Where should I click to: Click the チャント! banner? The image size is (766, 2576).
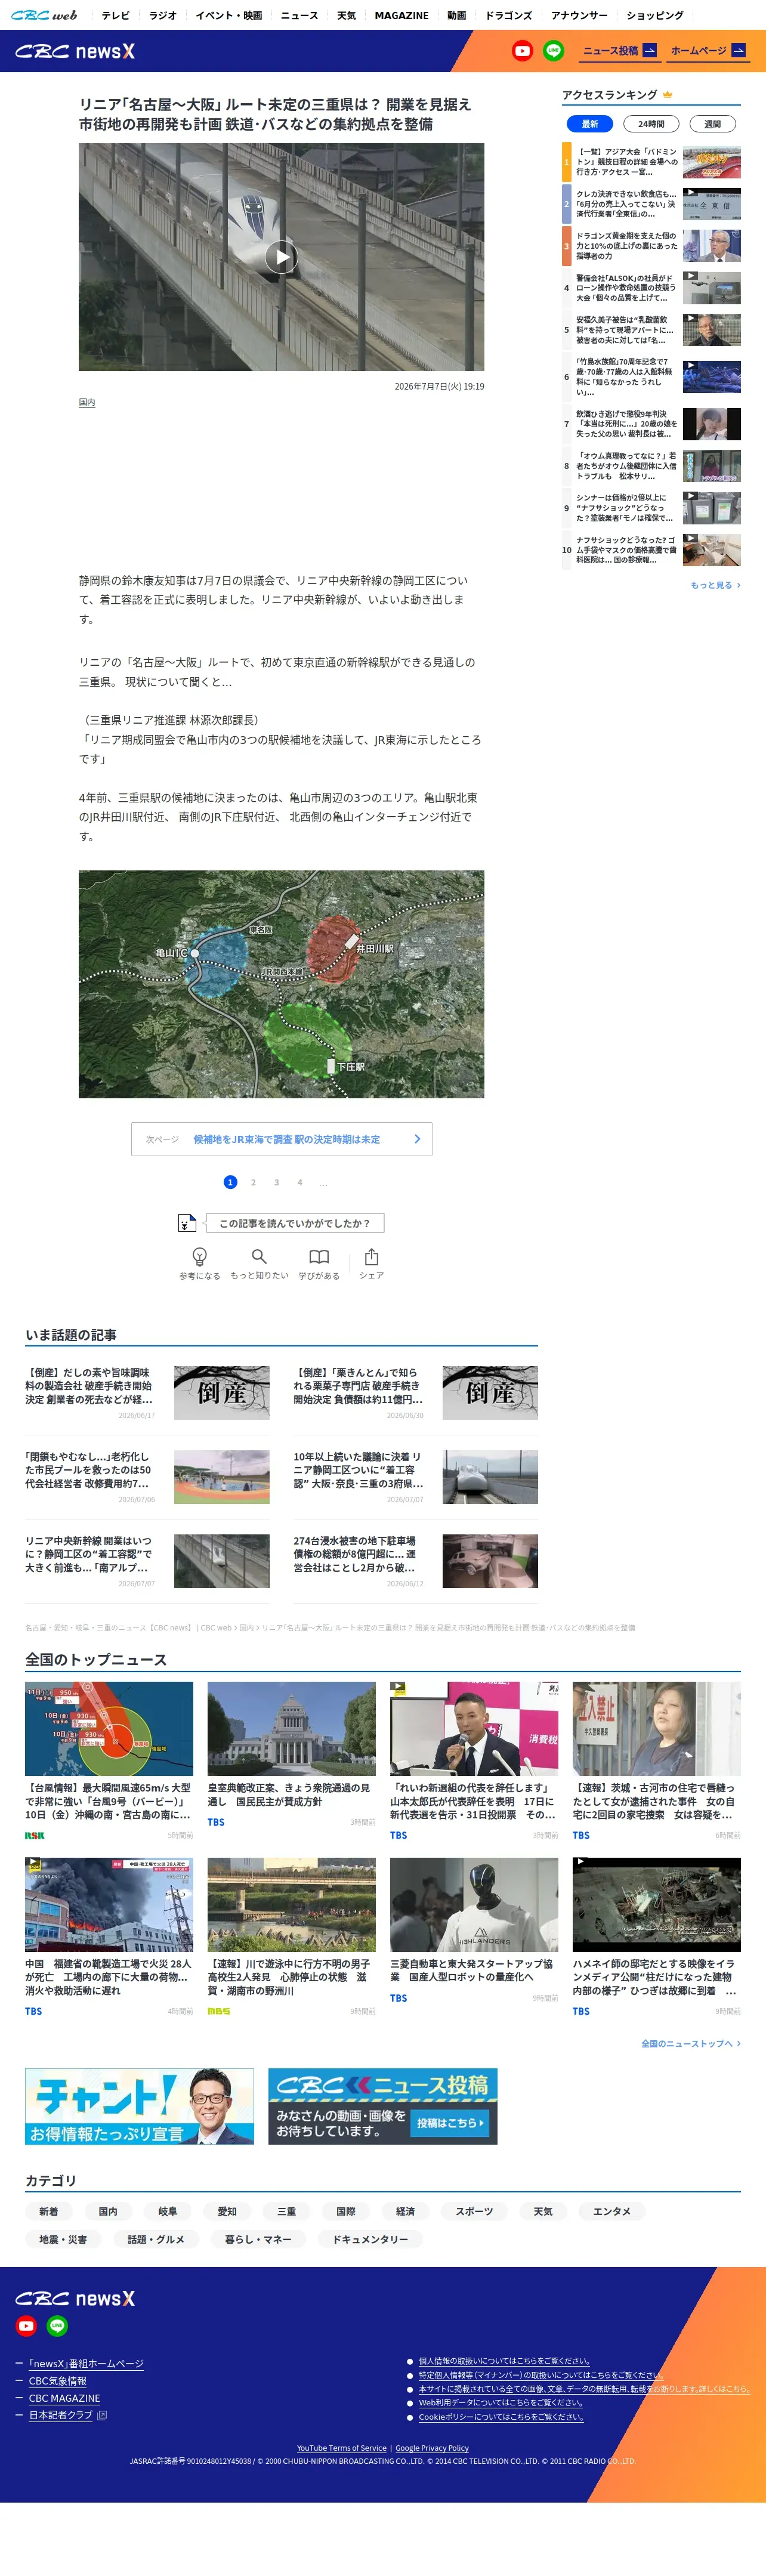(139, 2106)
